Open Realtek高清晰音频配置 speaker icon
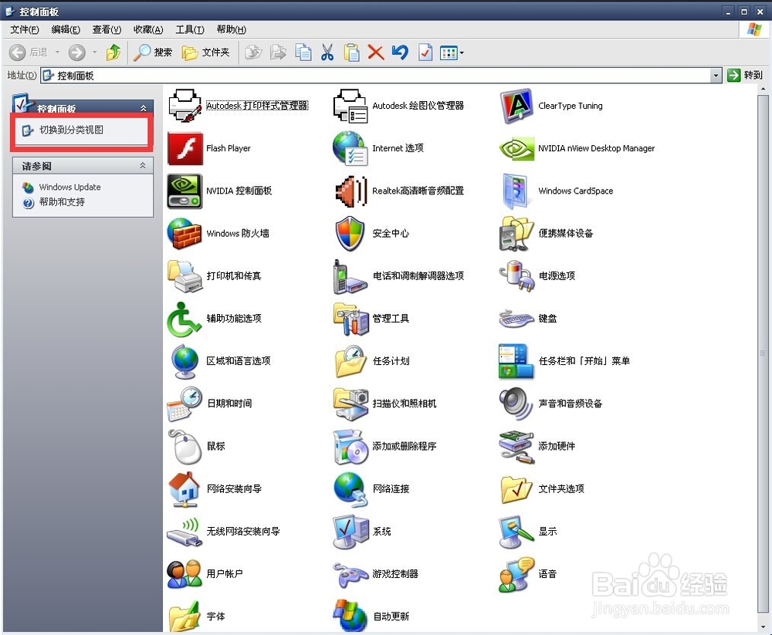The width and height of the screenshot is (772, 635). tap(350, 191)
